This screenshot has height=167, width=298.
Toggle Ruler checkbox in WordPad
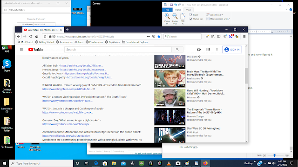click(190, 15)
